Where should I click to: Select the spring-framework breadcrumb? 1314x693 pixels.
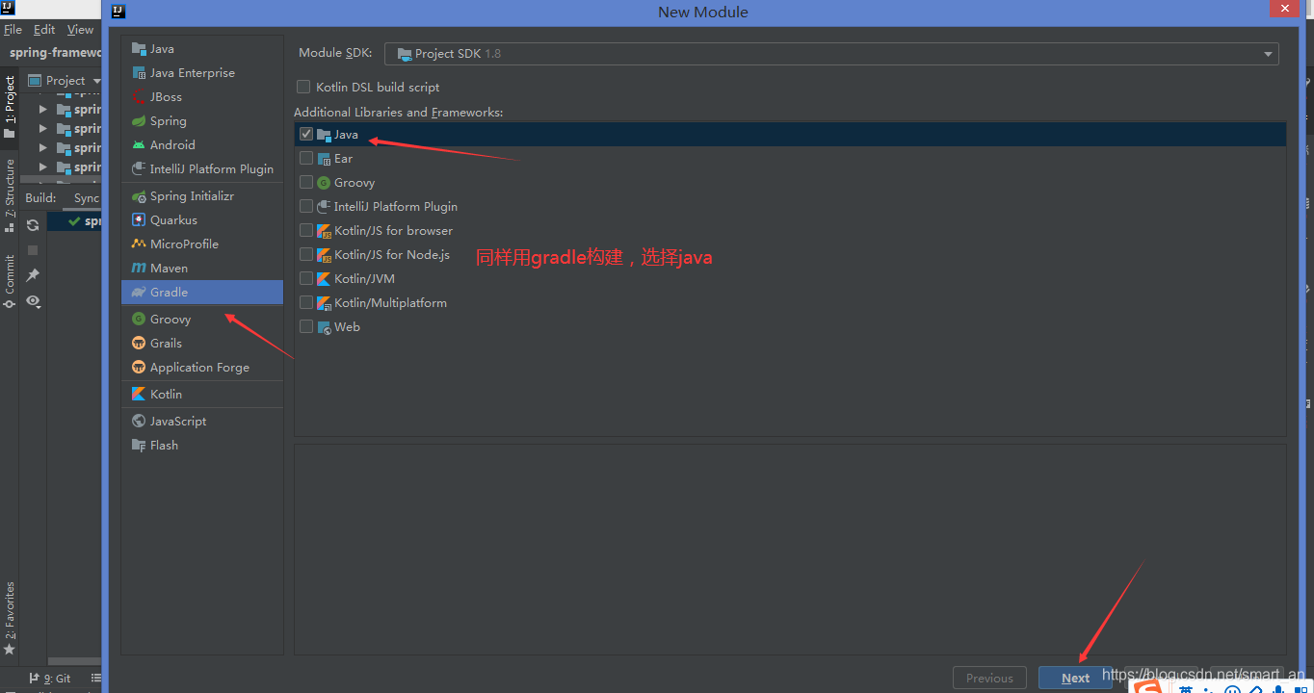coord(56,53)
